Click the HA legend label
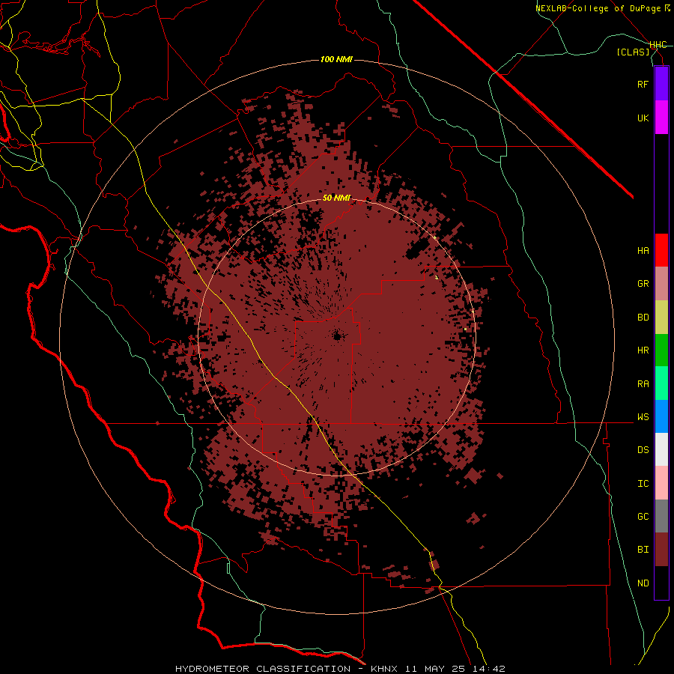 (x=643, y=251)
